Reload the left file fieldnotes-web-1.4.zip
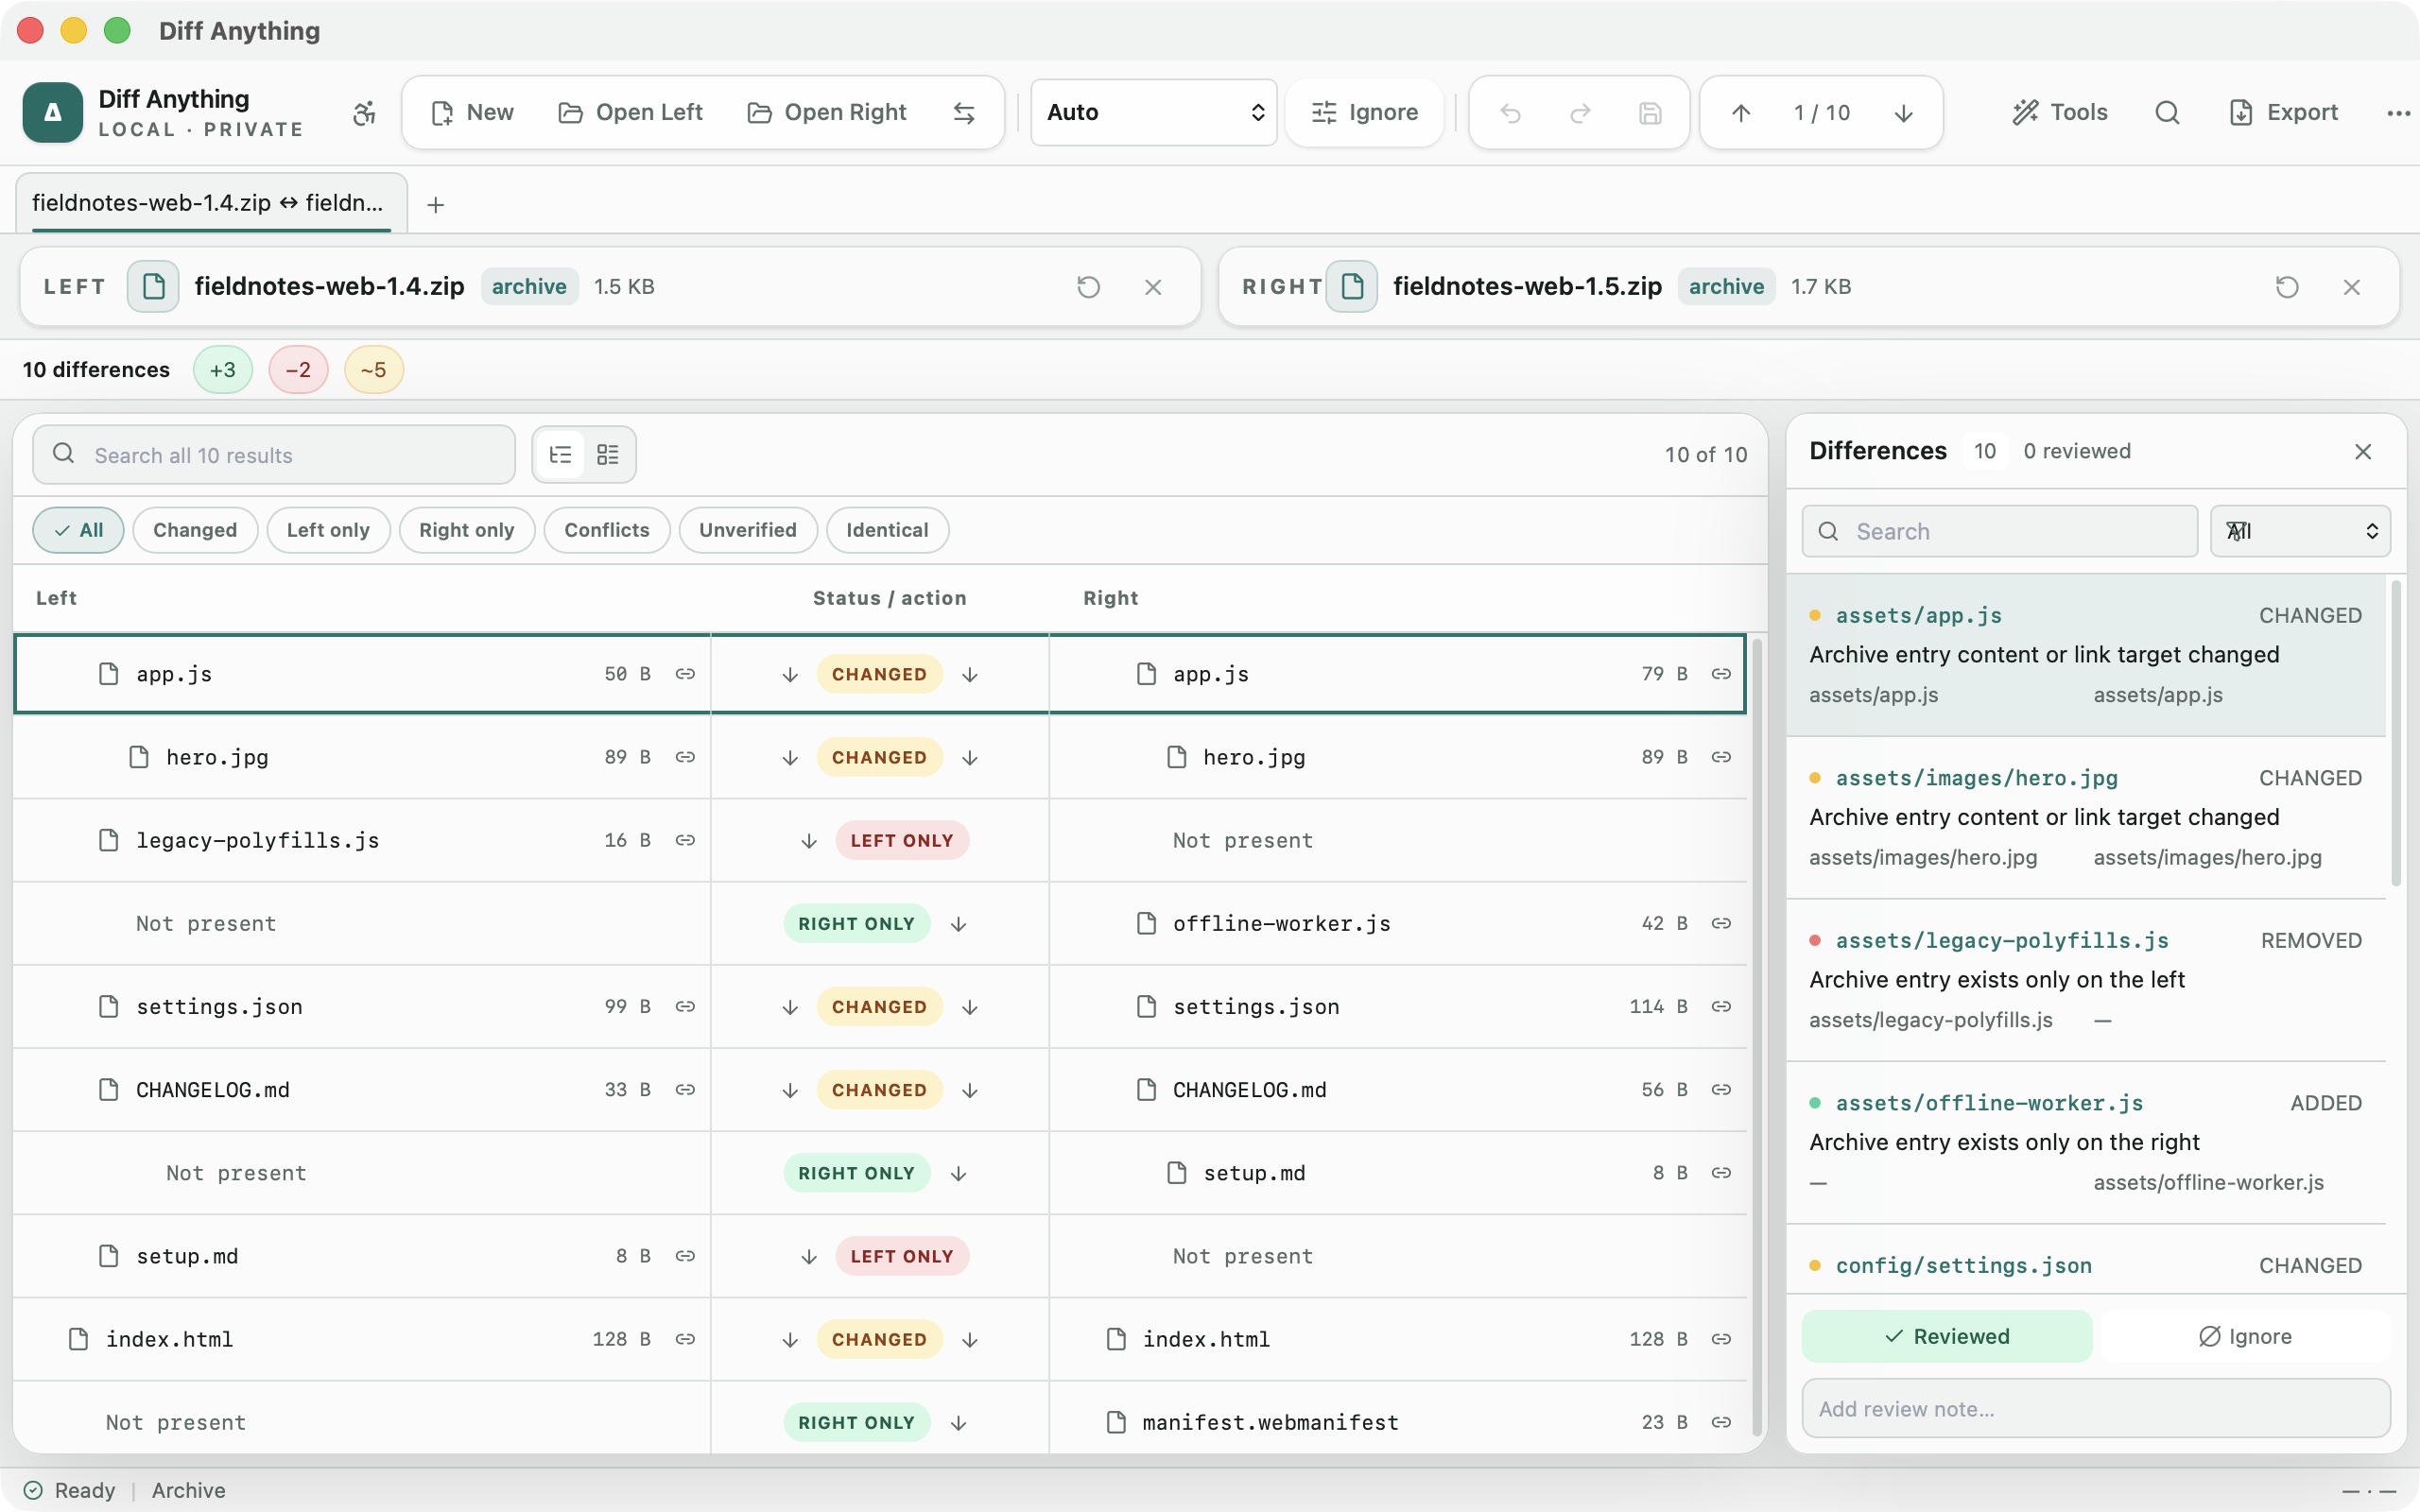This screenshot has width=2420, height=1512. [x=1088, y=287]
